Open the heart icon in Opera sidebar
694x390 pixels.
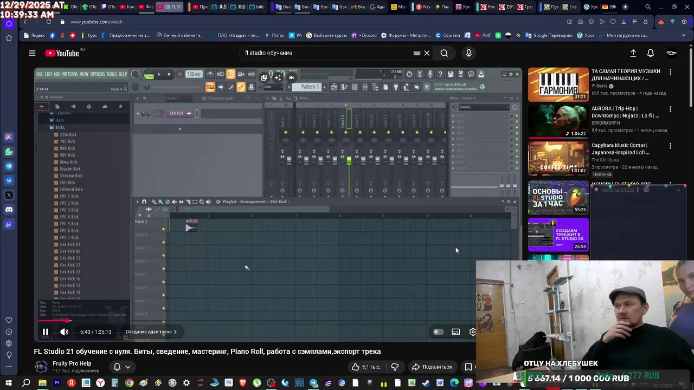point(9,320)
